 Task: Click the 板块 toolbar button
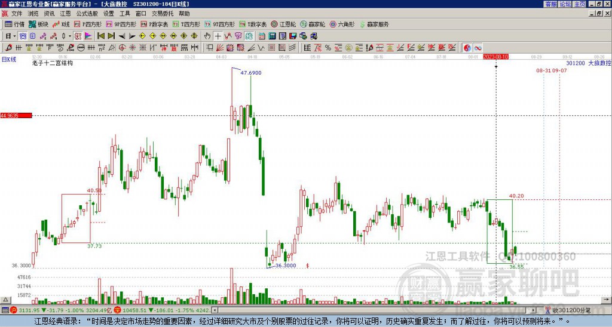pos(38,24)
